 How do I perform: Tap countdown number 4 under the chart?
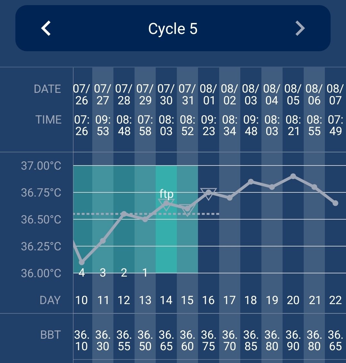(82, 273)
